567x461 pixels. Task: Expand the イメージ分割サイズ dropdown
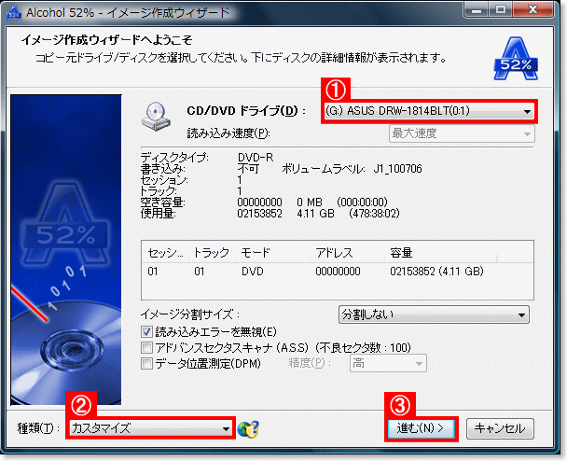click(434, 314)
